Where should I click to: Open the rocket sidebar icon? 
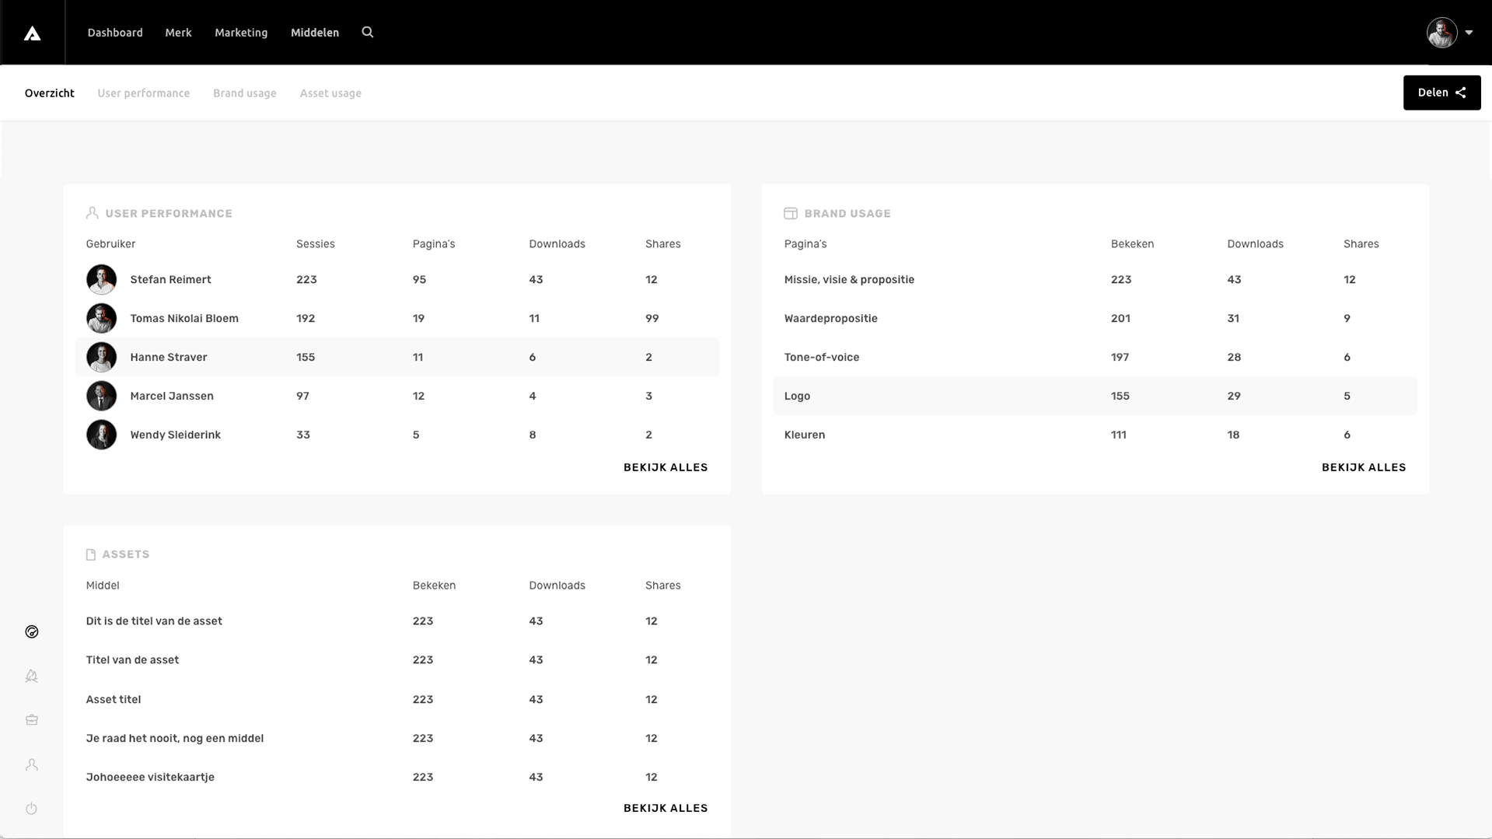(32, 676)
